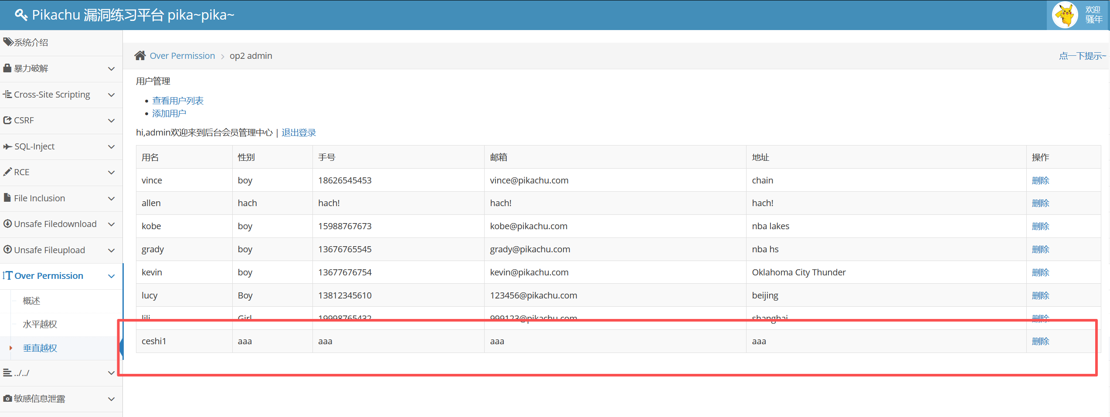Open the 水平越权 submenu item
This screenshot has height=417, width=1110.
(x=40, y=324)
